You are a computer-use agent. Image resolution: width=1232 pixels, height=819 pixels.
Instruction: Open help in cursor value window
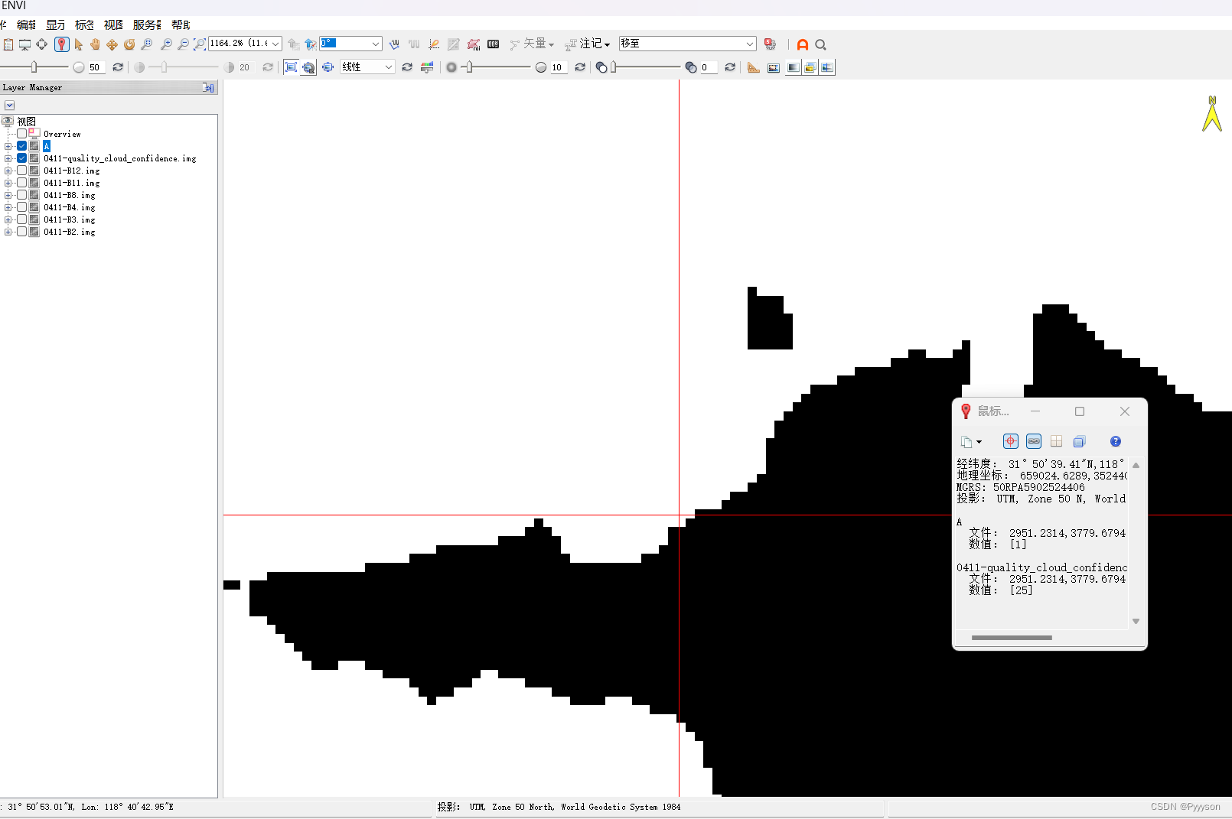coord(1116,441)
